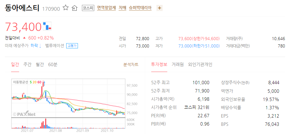Click the 외국인보유율 value 19.57%
Screen dimensions: 288x139
pyautogui.click(x=271, y=100)
